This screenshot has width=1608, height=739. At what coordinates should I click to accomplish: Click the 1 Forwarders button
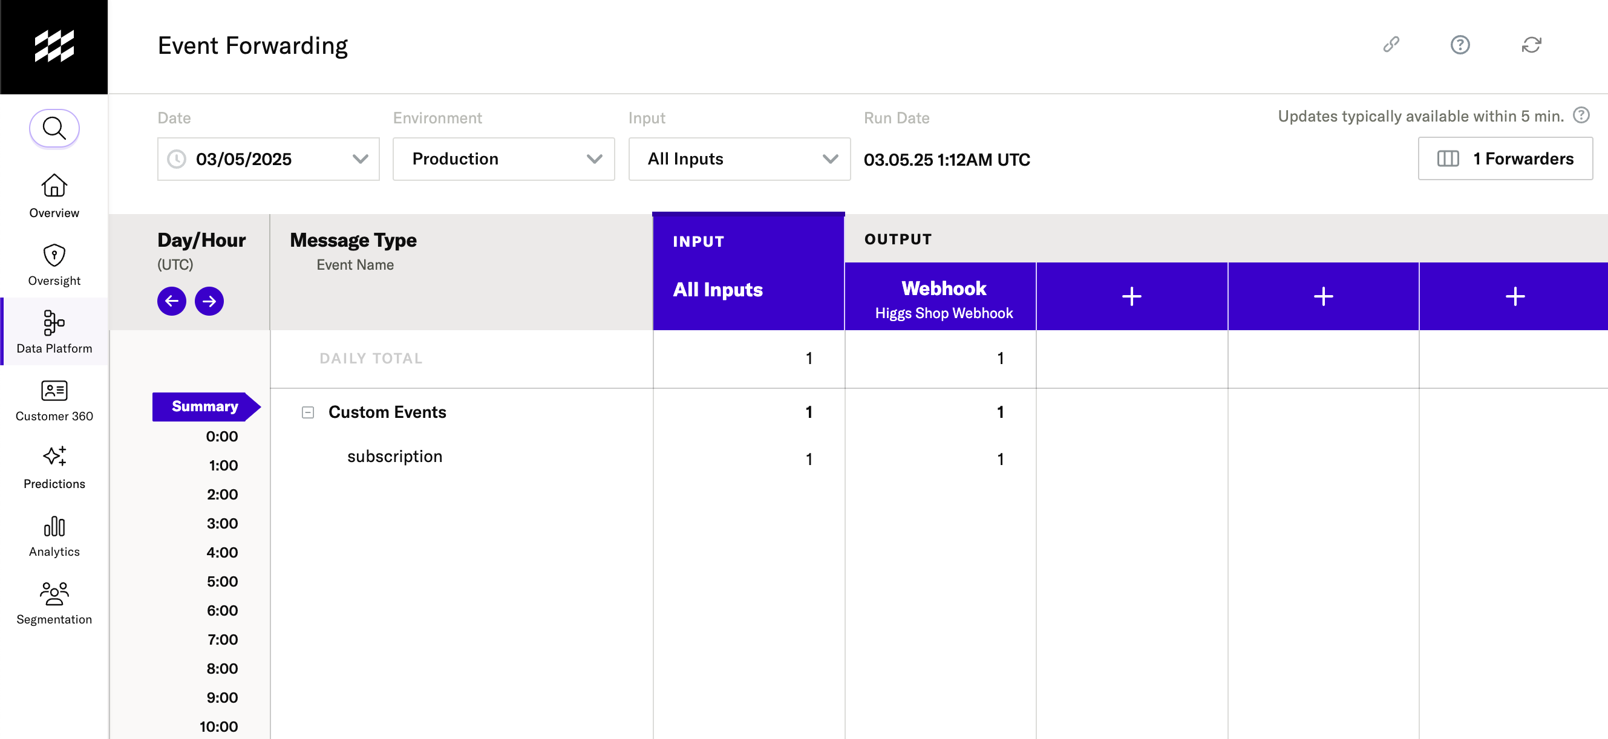pos(1505,159)
